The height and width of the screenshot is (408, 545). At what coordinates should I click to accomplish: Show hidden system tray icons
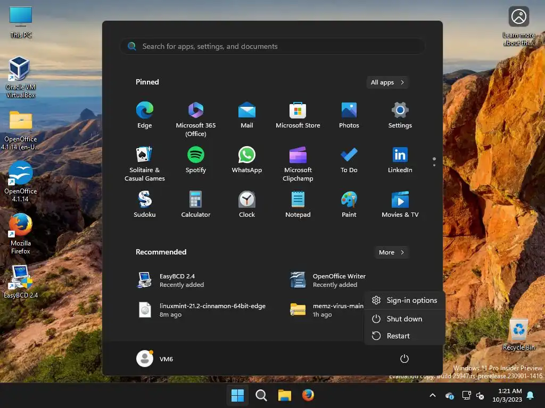(433, 395)
